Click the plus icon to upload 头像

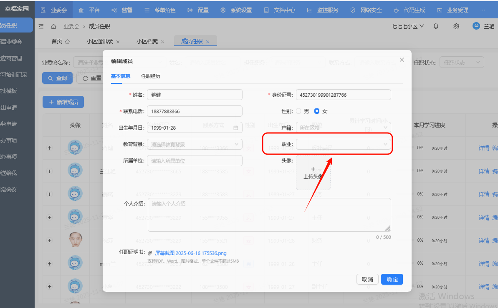tap(313, 169)
